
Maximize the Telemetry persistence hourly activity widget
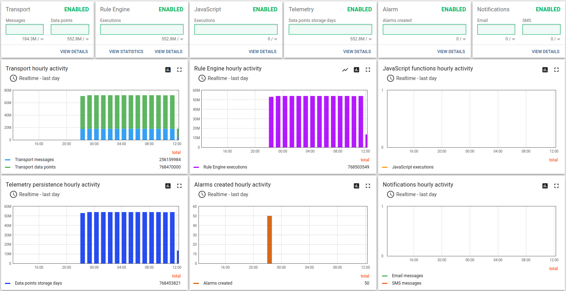179,186
